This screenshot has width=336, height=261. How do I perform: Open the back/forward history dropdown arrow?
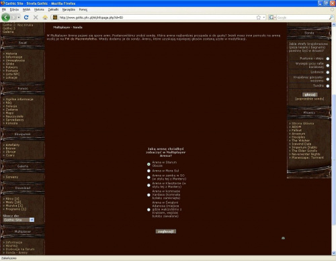[x=19, y=17]
